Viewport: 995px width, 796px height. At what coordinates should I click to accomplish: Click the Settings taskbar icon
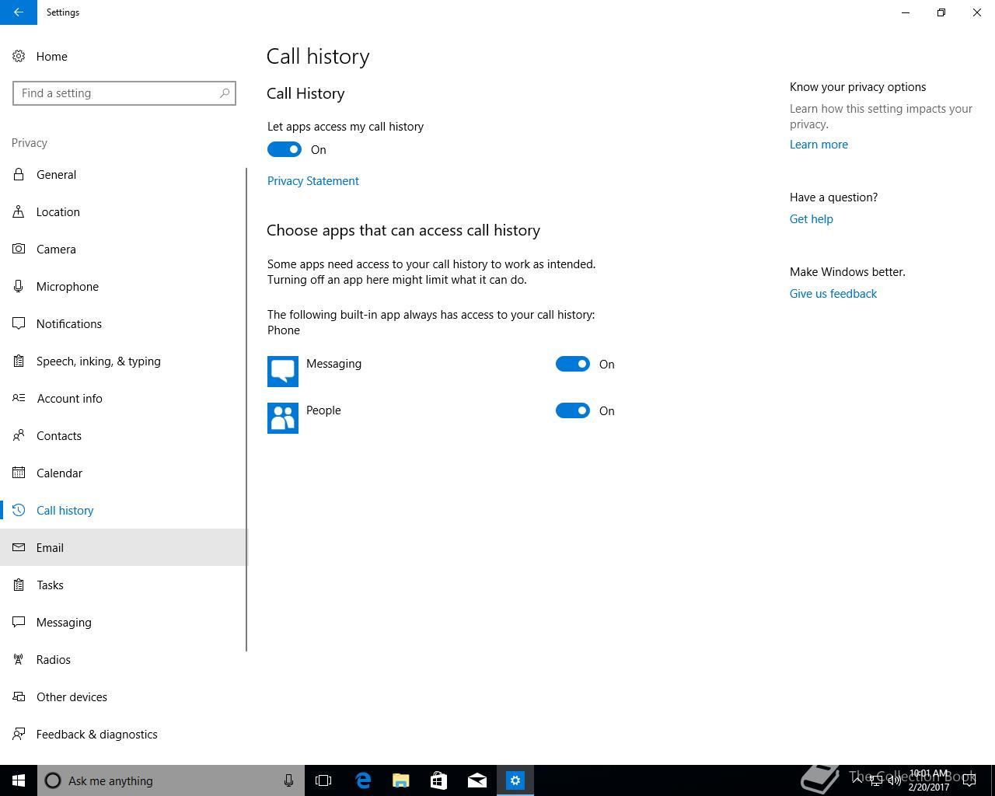tap(515, 780)
